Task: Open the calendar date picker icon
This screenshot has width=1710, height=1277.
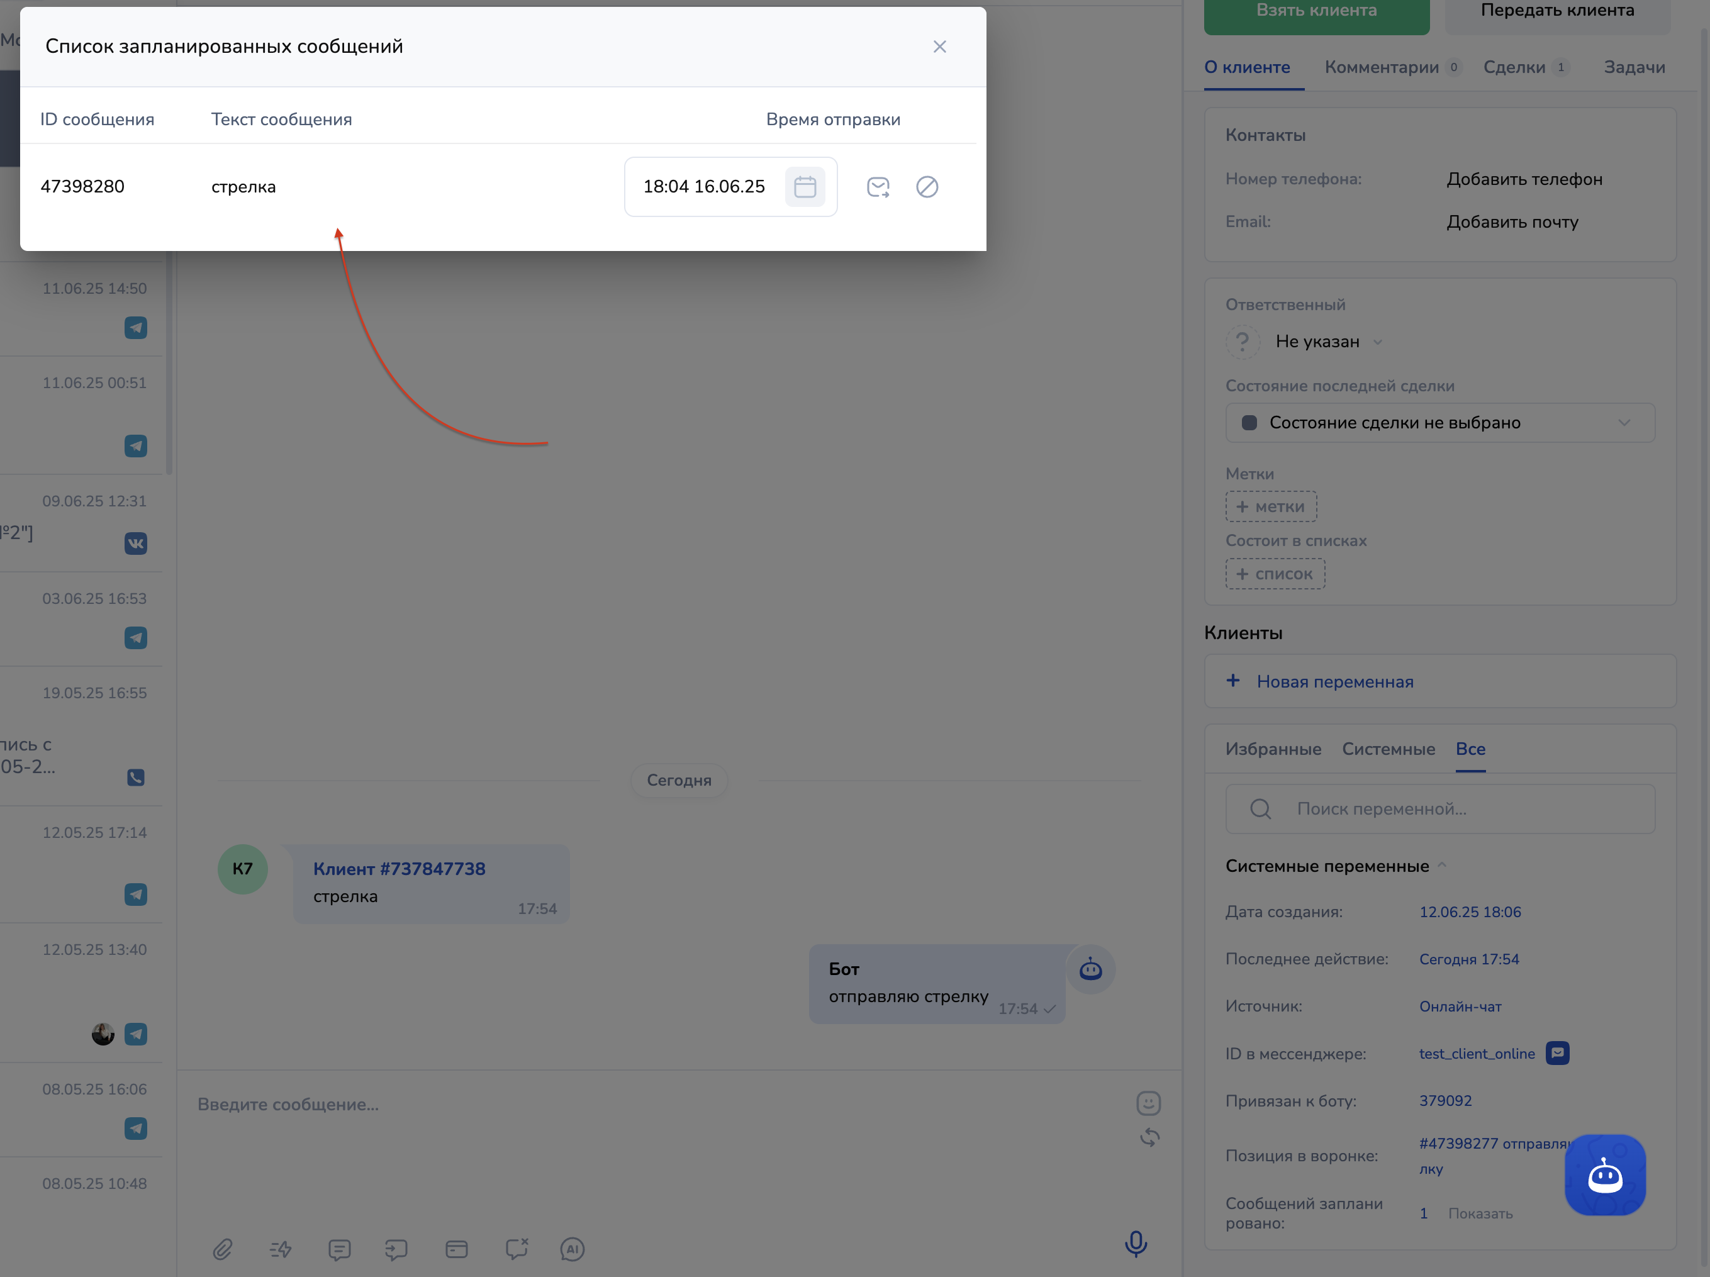Action: click(x=805, y=187)
